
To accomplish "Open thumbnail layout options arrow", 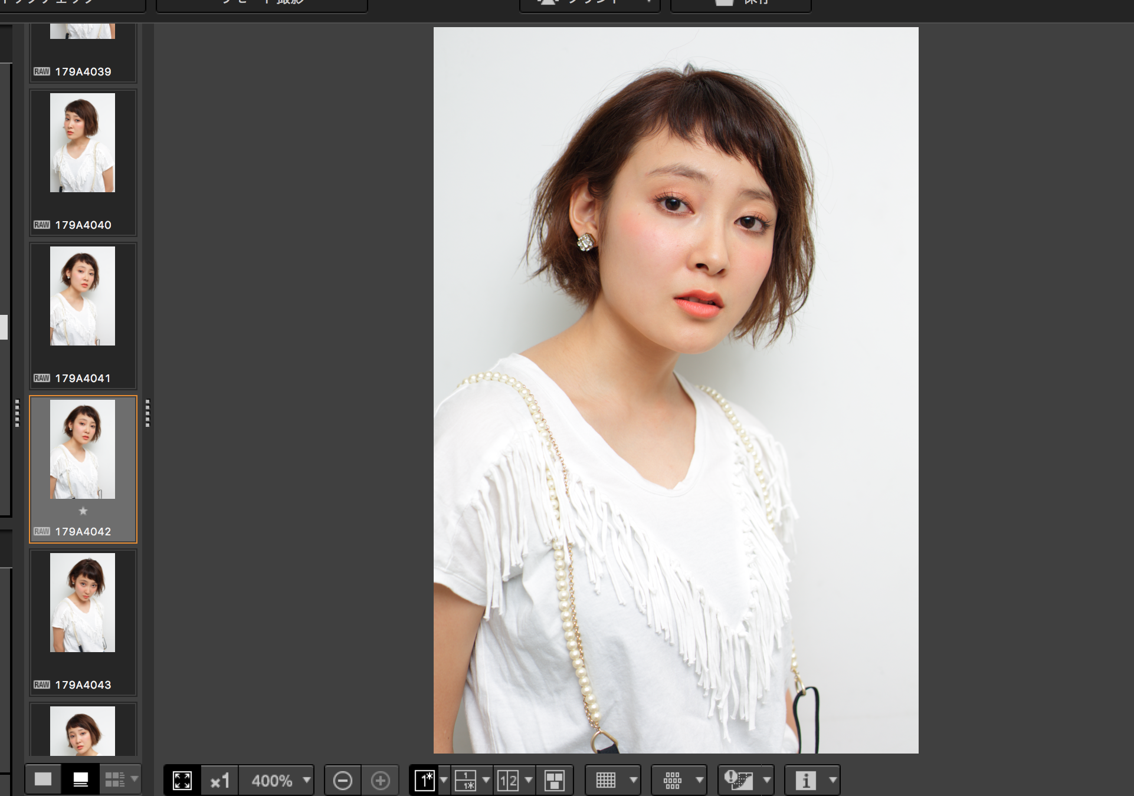I will point(135,779).
